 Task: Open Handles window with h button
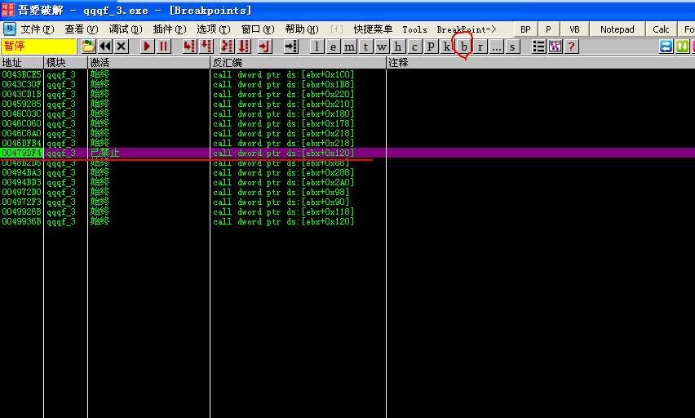[x=398, y=47]
